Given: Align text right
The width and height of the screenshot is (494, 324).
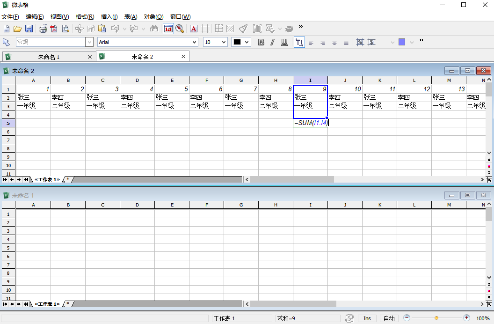Looking at the screenshot, I should click(x=323, y=42).
